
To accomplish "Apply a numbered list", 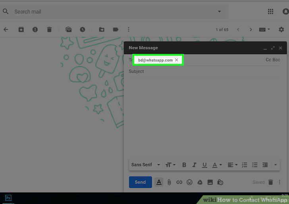I will click(x=245, y=165).
